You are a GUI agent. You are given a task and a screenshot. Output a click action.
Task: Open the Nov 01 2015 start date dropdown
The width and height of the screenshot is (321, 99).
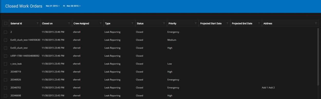[x=53, y=6]
